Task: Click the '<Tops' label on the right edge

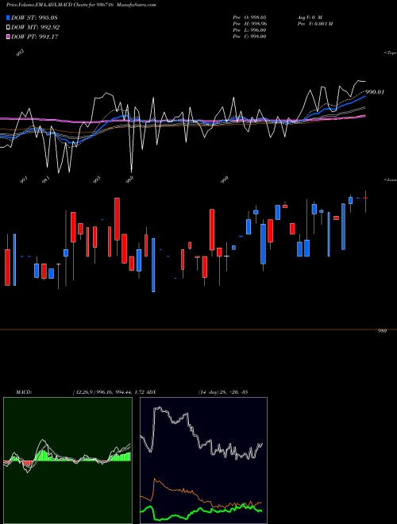Action: (x=391, y=53)
